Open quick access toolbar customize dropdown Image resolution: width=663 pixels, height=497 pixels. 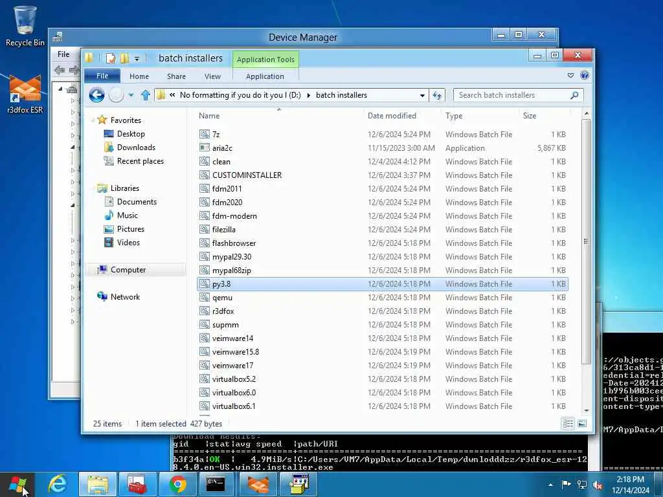[x=137, y=59]
